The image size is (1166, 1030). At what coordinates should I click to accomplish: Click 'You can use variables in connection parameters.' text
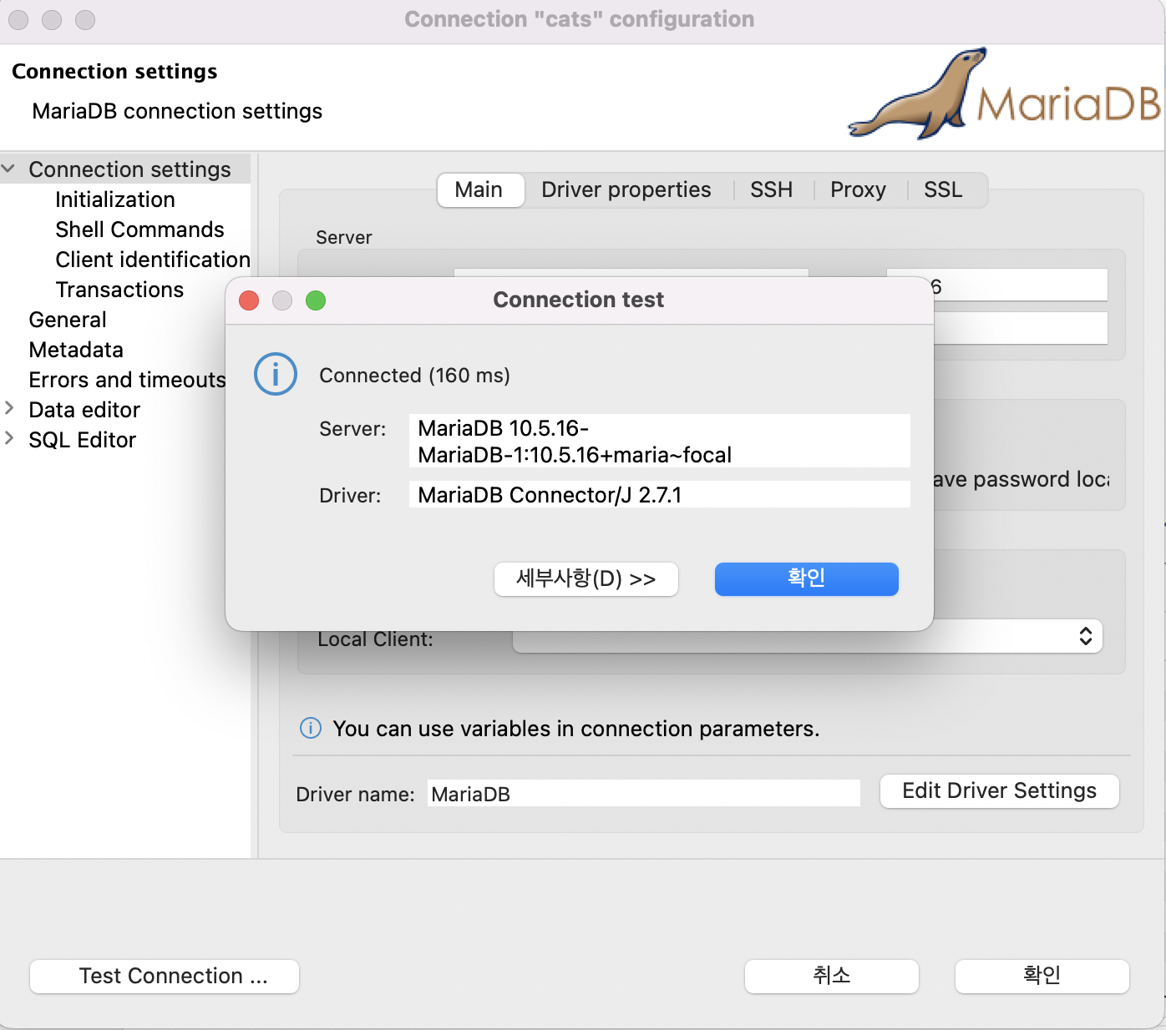click(576, 729)
